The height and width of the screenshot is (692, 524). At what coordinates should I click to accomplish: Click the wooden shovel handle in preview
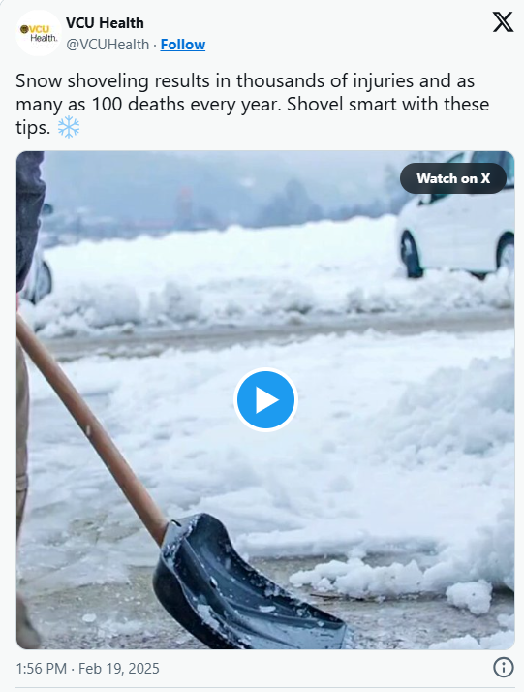point(88,428)
